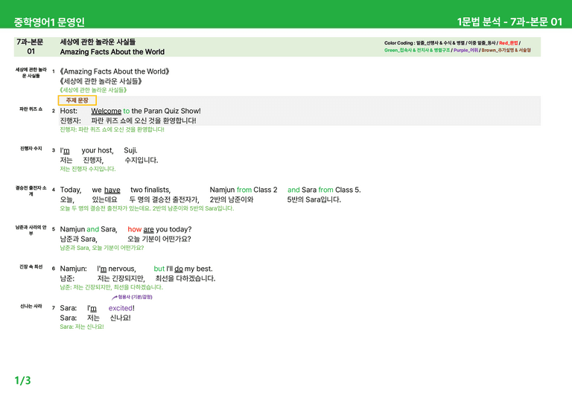The width and height of the screenshot is (572, 404).
Task: Click the black translation '오늘 기분이 어떤가요?'
Action: (x=159, y=239)
